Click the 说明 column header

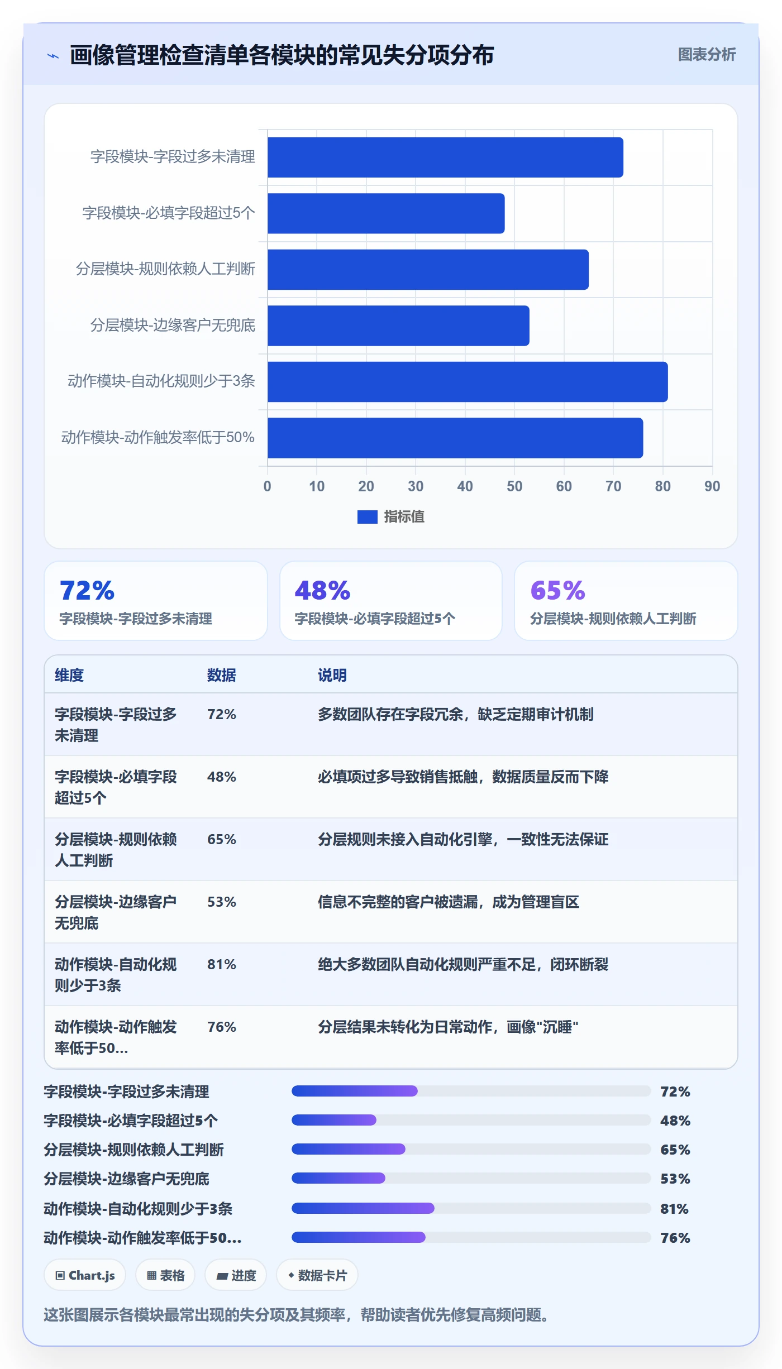tap(332, 675)
